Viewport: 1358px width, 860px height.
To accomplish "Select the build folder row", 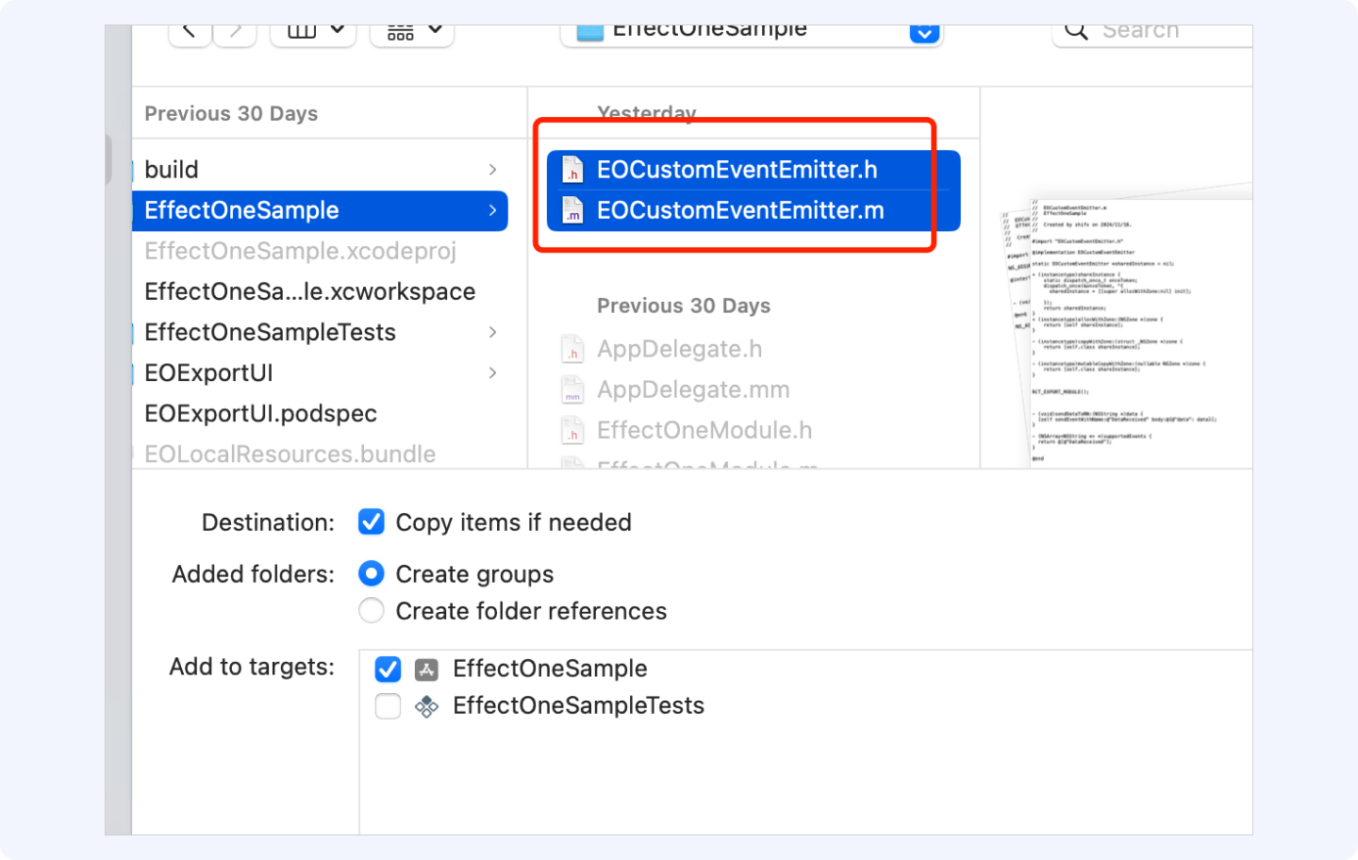I will coord(321,170).
